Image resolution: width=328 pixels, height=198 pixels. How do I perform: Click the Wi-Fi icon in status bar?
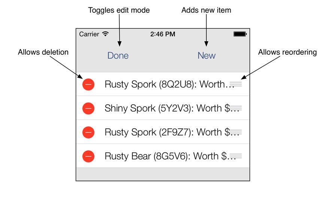tap(106, 34)
